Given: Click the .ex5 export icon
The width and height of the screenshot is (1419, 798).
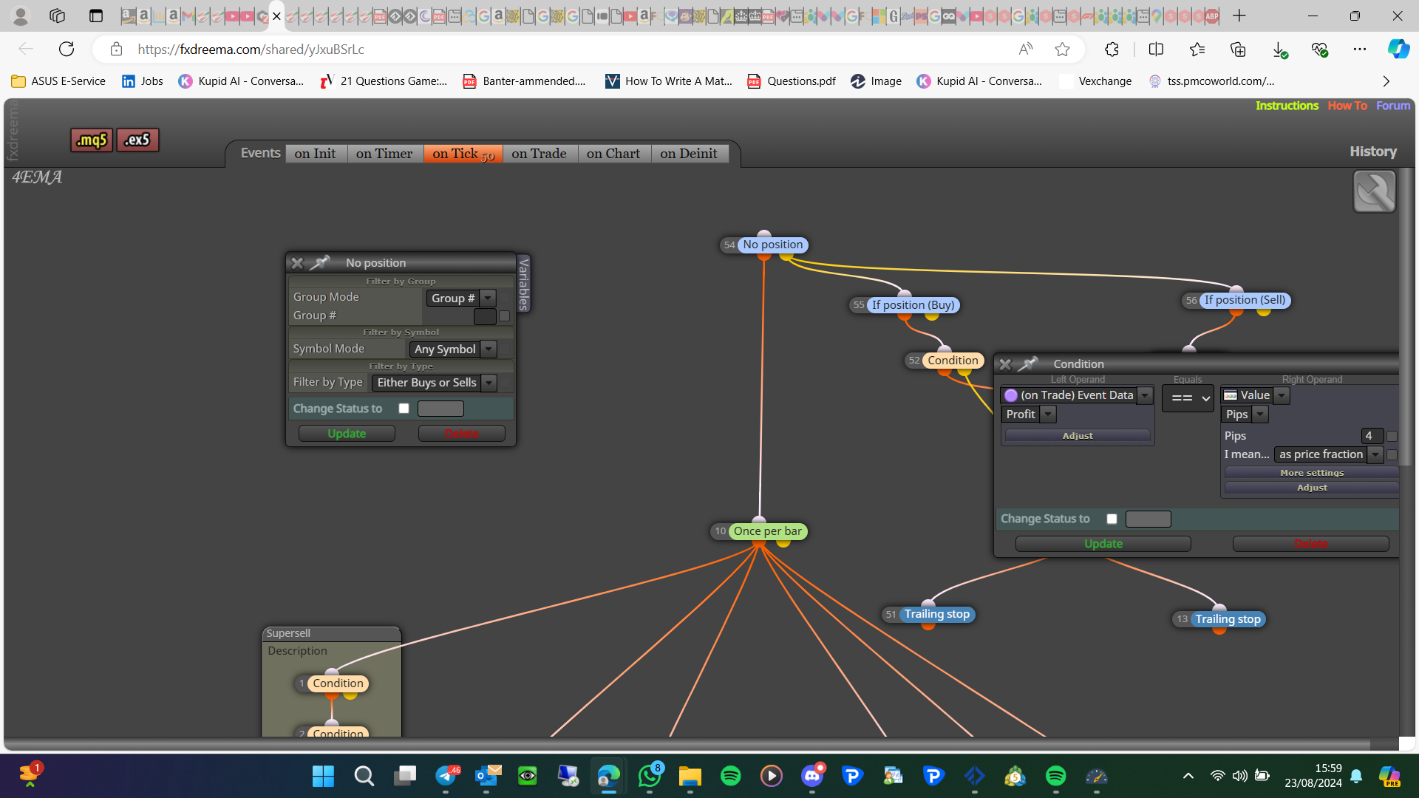Looking at the screenshot, I should tap(137, 140).
